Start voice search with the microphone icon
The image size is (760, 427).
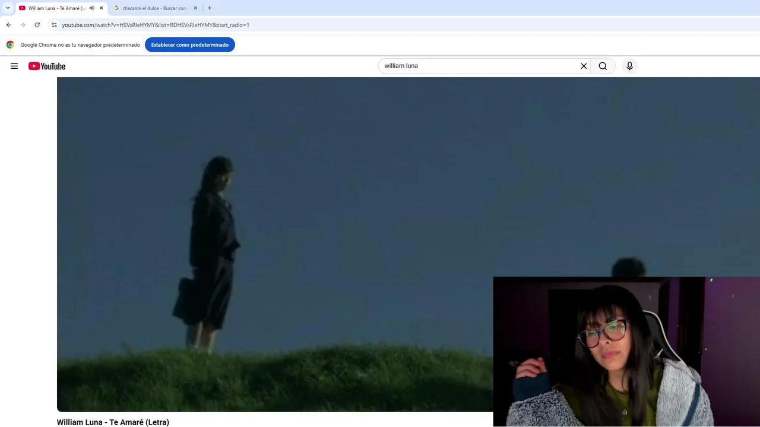tap(629, 66)
